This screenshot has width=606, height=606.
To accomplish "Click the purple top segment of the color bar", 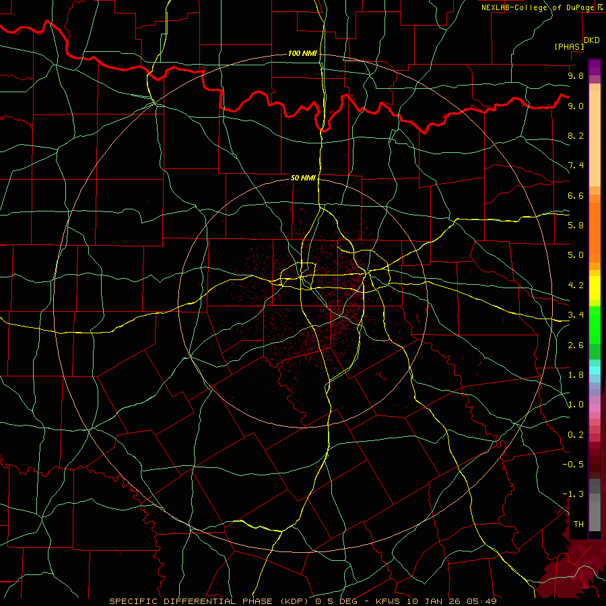I will tap(595, 67).
